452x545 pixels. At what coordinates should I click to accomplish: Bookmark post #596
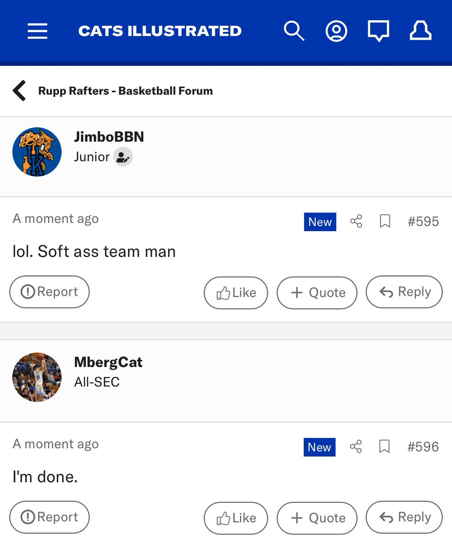384,447
